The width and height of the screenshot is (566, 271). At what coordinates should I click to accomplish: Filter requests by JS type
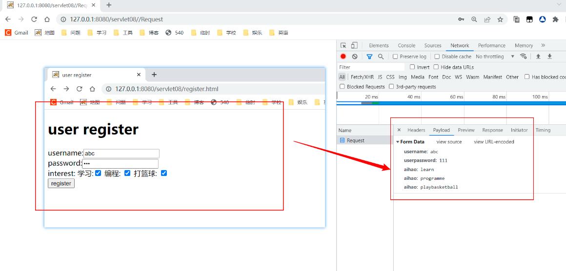(x=380, y=77)
